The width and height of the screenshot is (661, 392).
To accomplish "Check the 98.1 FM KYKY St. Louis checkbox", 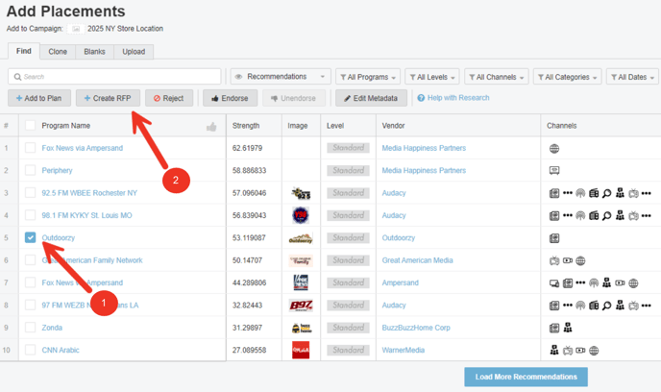I will [31, 215].
